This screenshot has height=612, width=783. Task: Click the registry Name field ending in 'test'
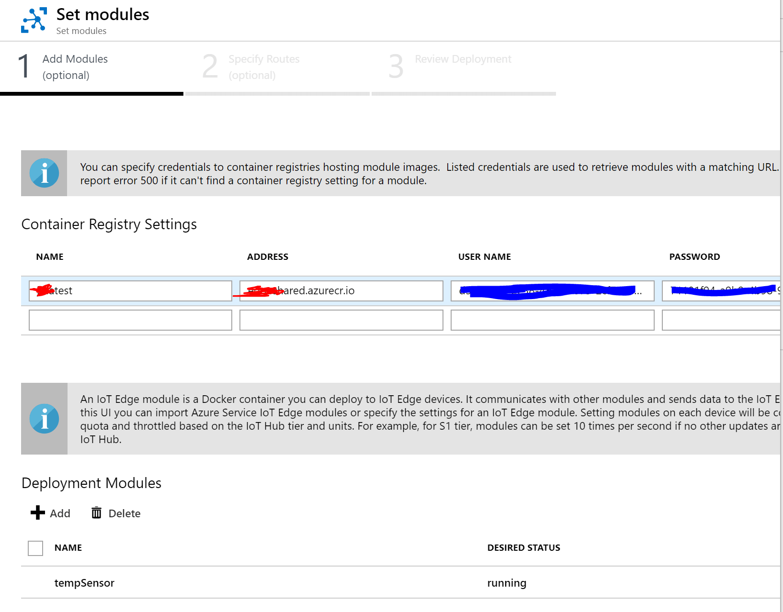tap(130, 291)
